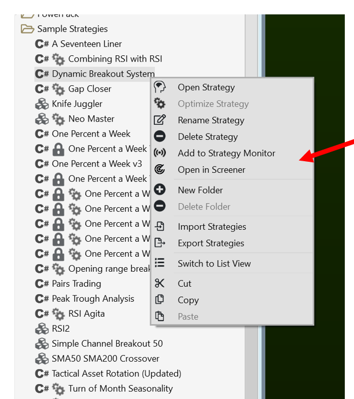Click the Open Strategy head icon

point(160,88)
